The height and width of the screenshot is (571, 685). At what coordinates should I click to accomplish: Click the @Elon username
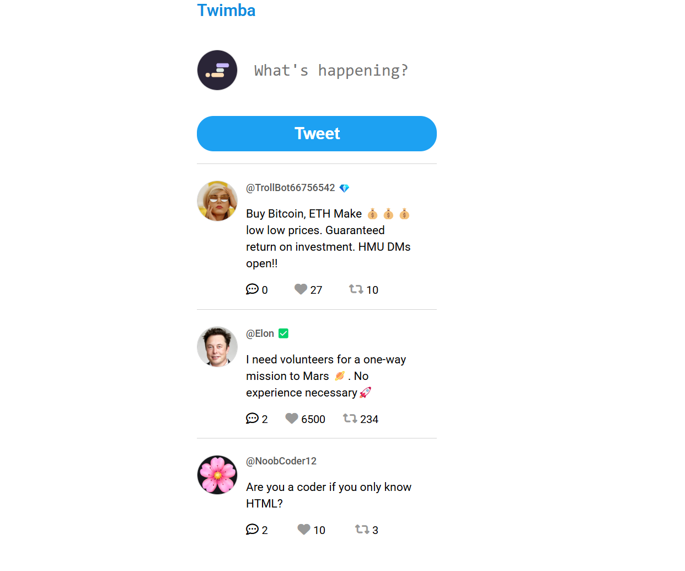[260, 333]
